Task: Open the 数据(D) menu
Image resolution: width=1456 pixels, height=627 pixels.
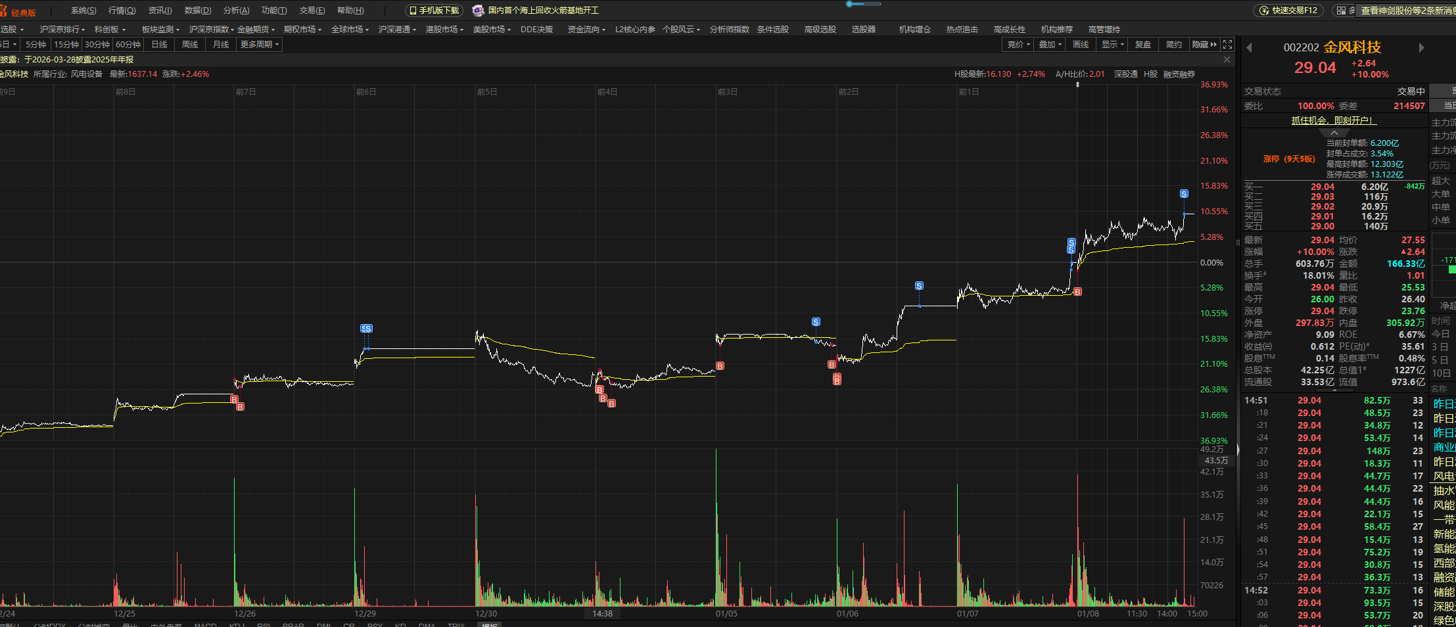Action: pyautogui.click(x=198, y=11)
